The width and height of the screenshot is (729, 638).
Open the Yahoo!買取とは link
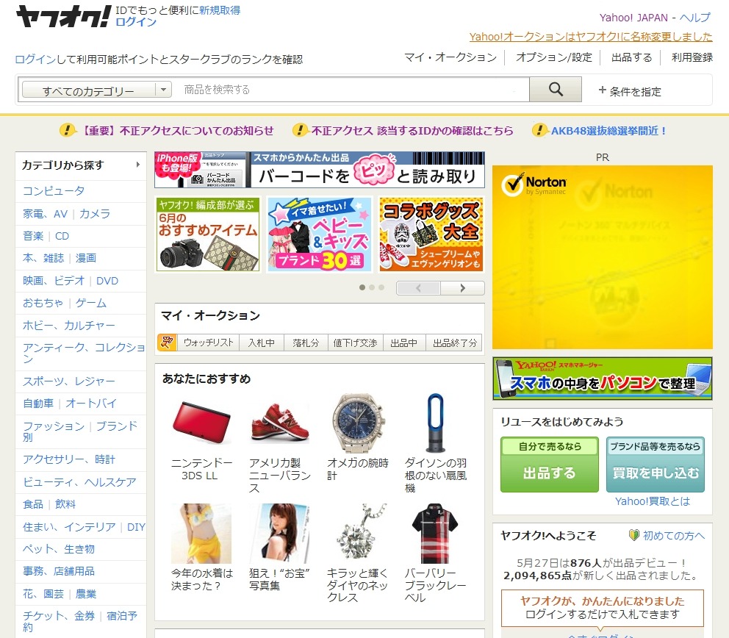(x=653, y=501)
